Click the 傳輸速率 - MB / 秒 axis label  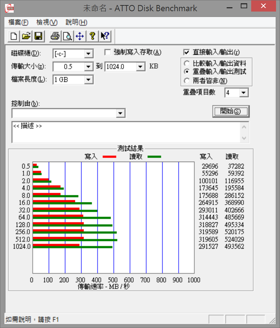click(104, 287)
